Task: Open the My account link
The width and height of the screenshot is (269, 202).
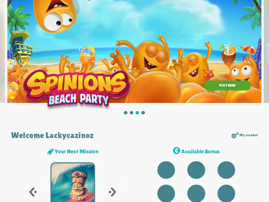Action: (249, 135)
